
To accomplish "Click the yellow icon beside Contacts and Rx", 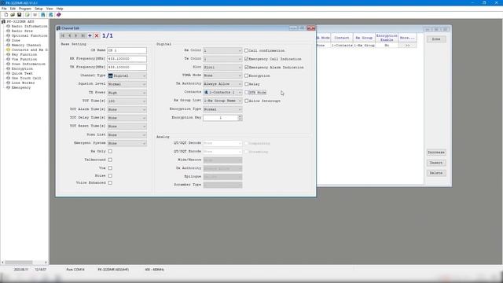I will pos(9,50).
